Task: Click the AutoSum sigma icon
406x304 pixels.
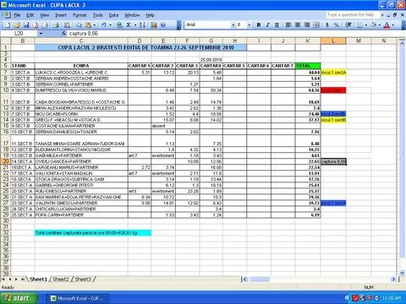Action: [x=129, y=25]
